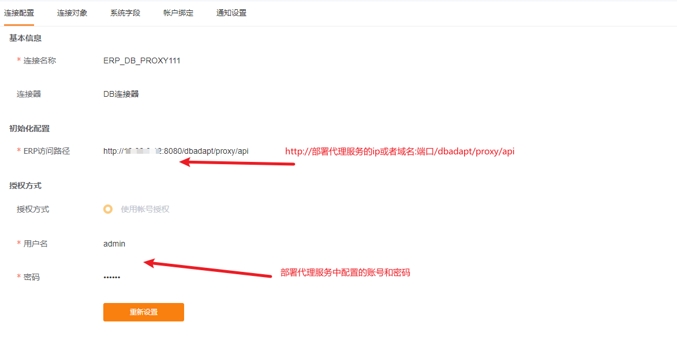Go to the 系统字段 tab
677x356 pixels.
click(x=125, y=13)
